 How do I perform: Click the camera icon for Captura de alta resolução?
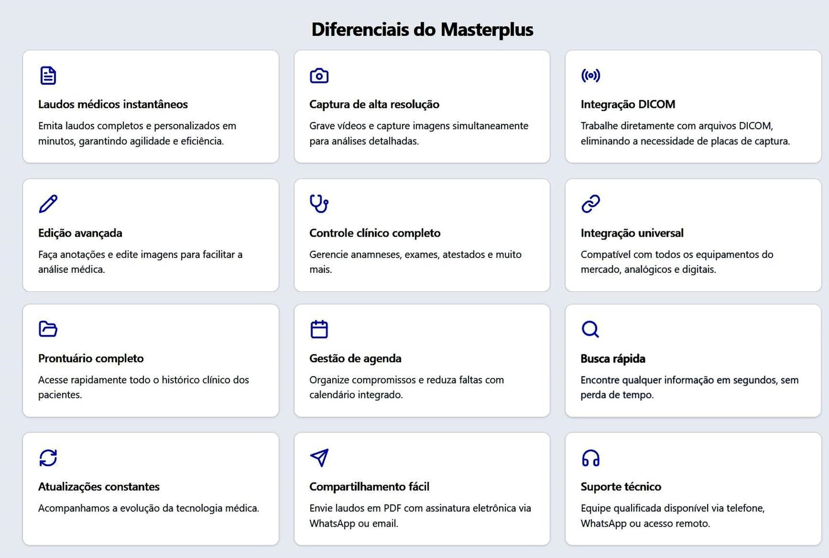click(x=319, y=75)
